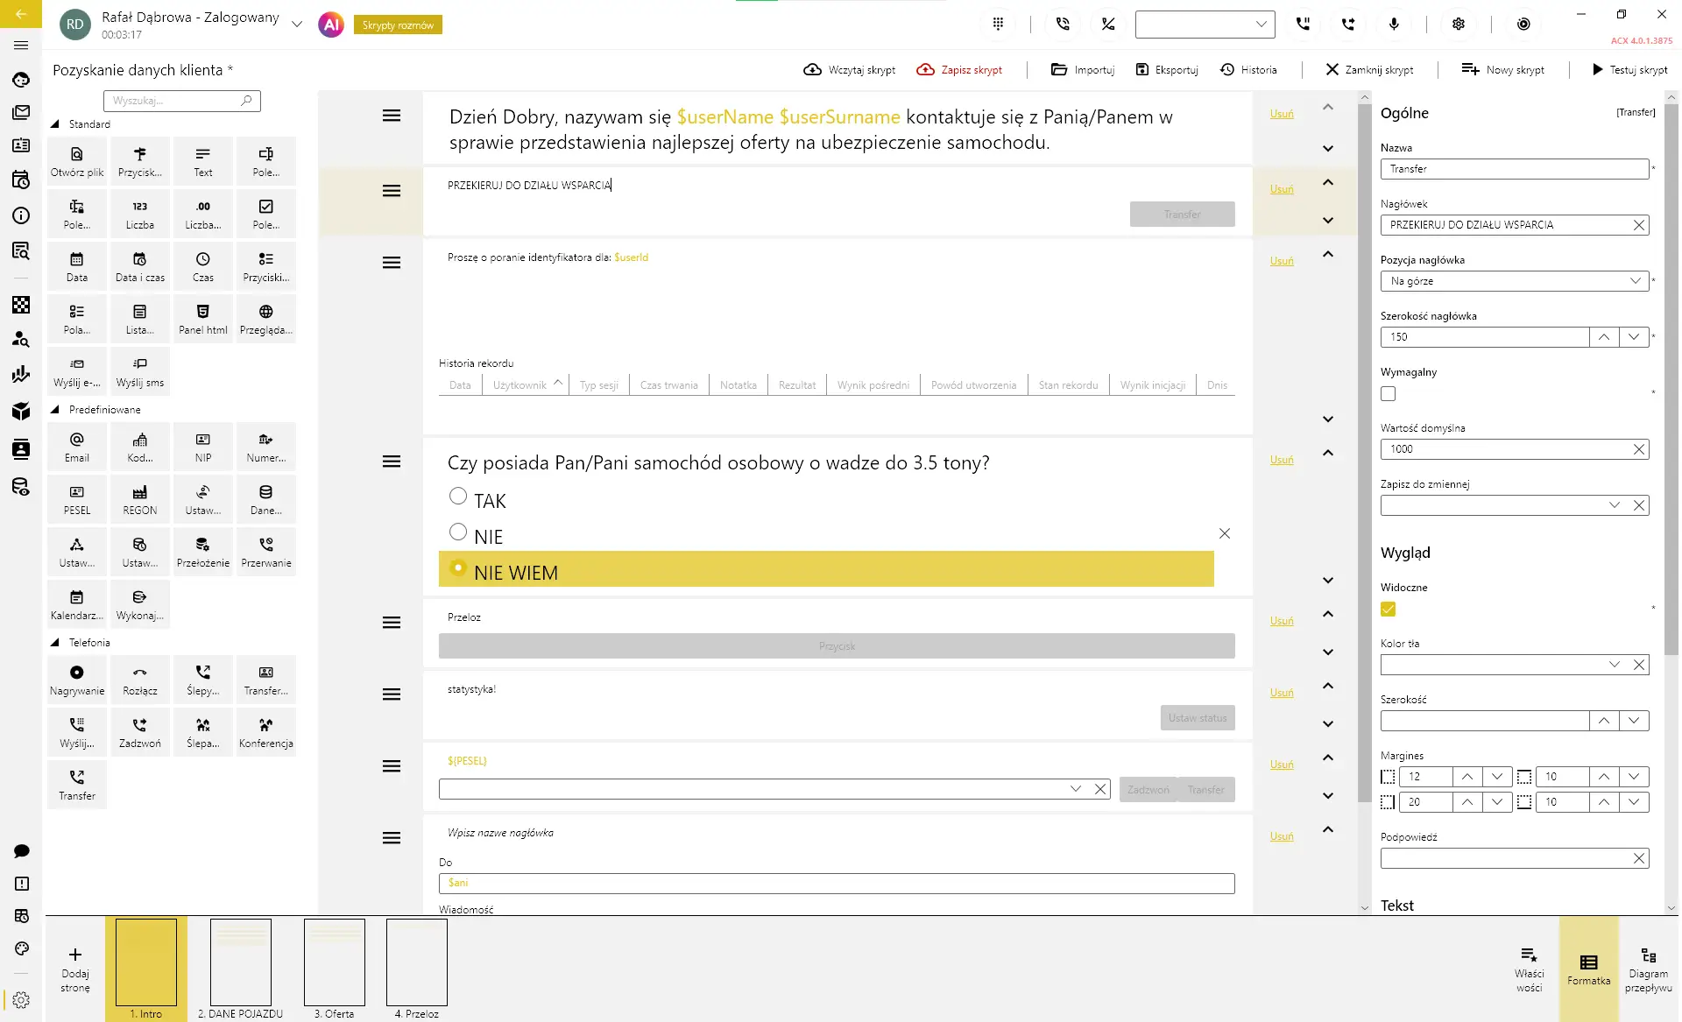Select the TAK radio option
The width and height of the screenshot is (1682, 1022).
click(x=457, y=497)
